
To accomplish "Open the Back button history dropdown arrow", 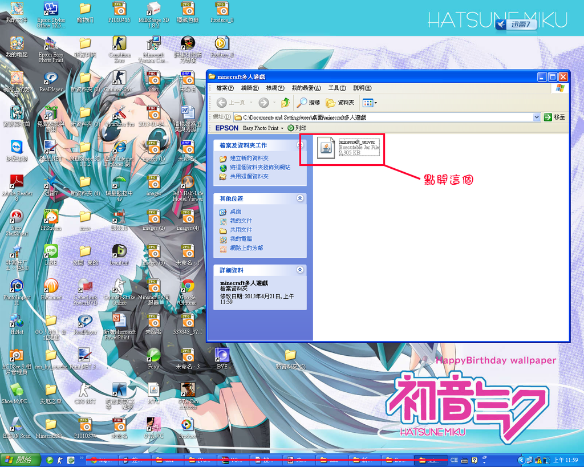I will pyautogui.click(x=251, y=103).
